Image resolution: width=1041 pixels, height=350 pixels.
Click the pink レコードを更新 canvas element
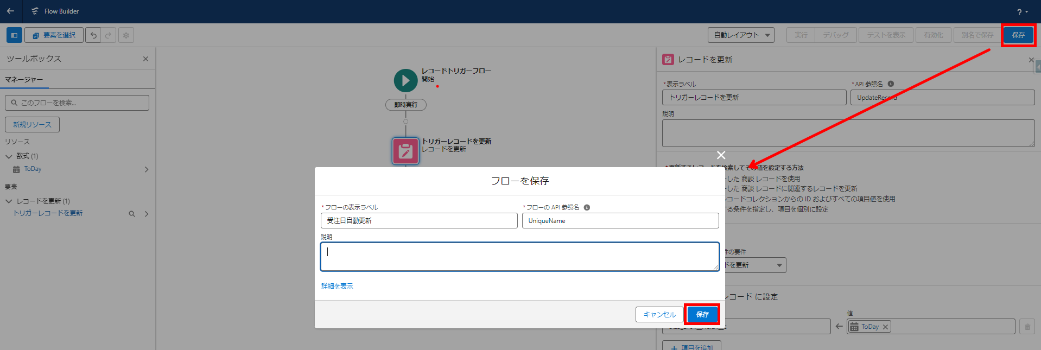click(x=405, y=151)
